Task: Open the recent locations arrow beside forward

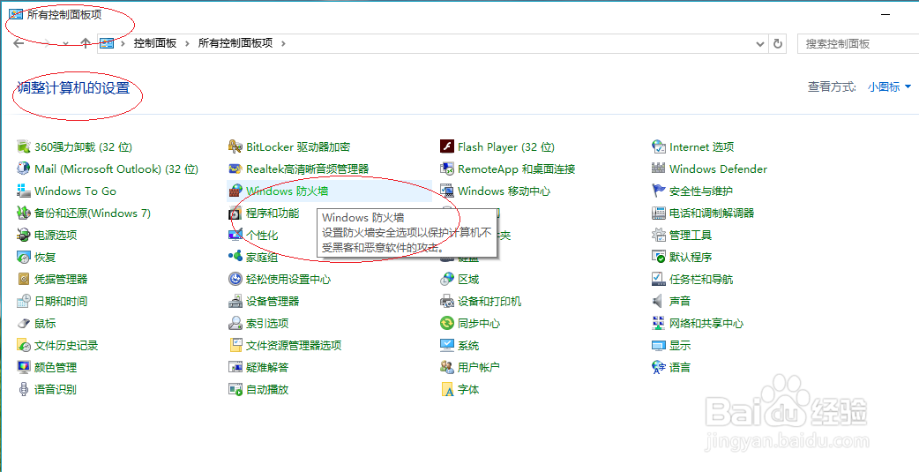Action: tap(65, 43)
